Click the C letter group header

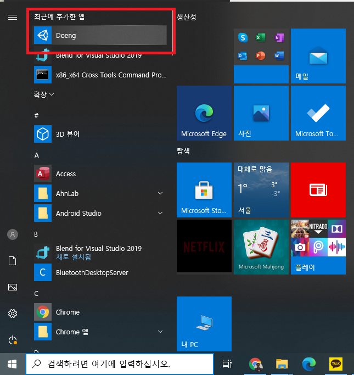(36, 293)
